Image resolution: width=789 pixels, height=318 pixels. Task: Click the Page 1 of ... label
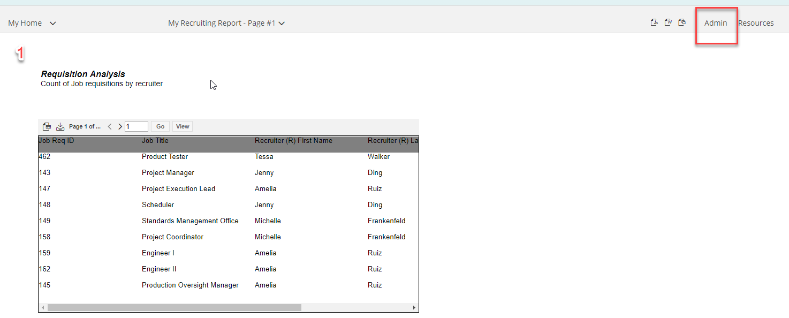click(85, 126)
